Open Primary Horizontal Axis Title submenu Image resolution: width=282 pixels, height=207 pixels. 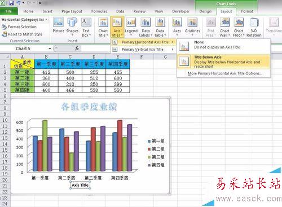point(143,42)
